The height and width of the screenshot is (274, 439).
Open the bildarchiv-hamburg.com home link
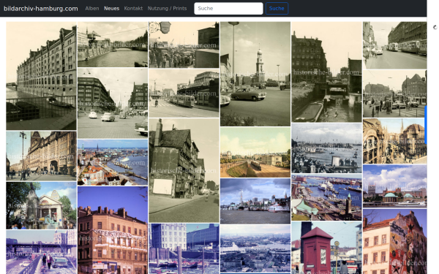[40, 8]
